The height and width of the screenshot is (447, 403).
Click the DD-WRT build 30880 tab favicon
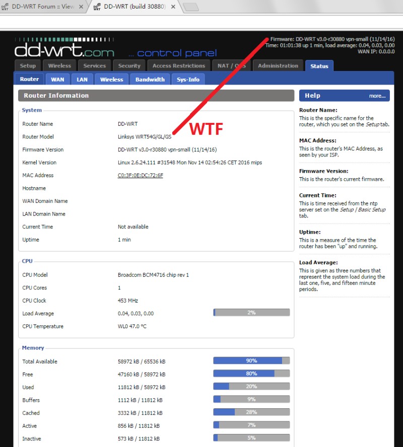click(x=97, y=7)
